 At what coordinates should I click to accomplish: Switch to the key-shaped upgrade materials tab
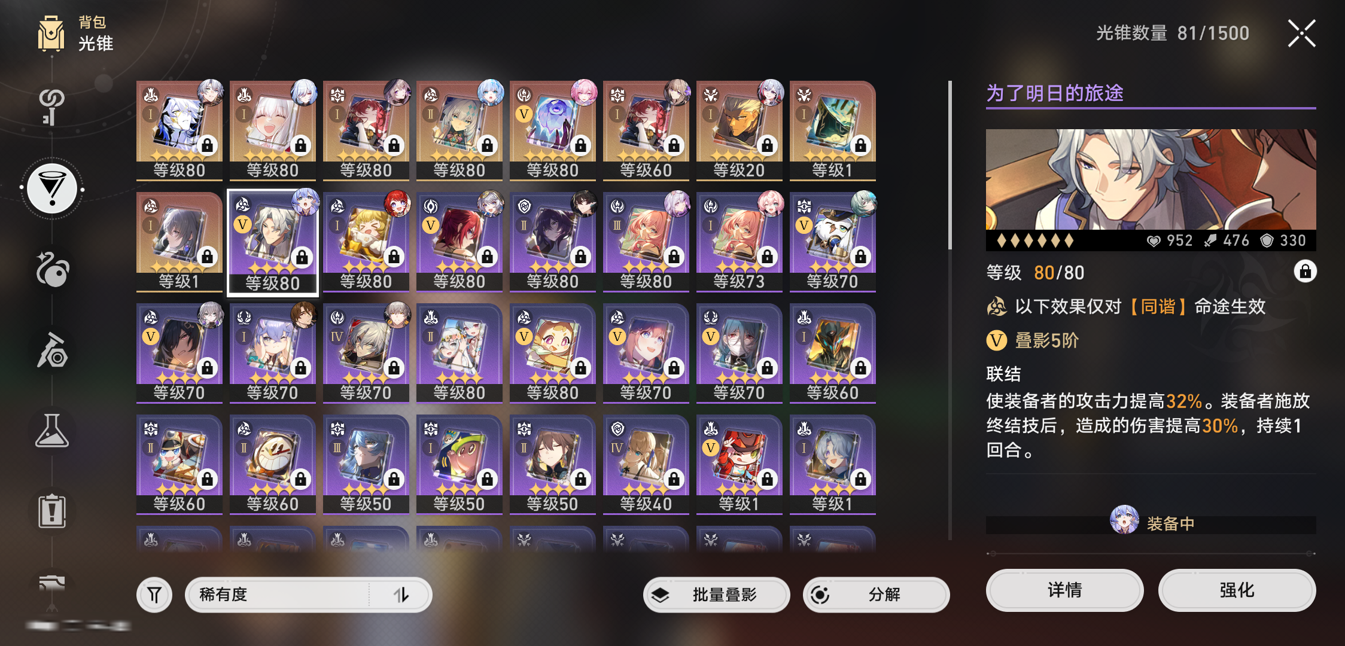pos(52,108)
